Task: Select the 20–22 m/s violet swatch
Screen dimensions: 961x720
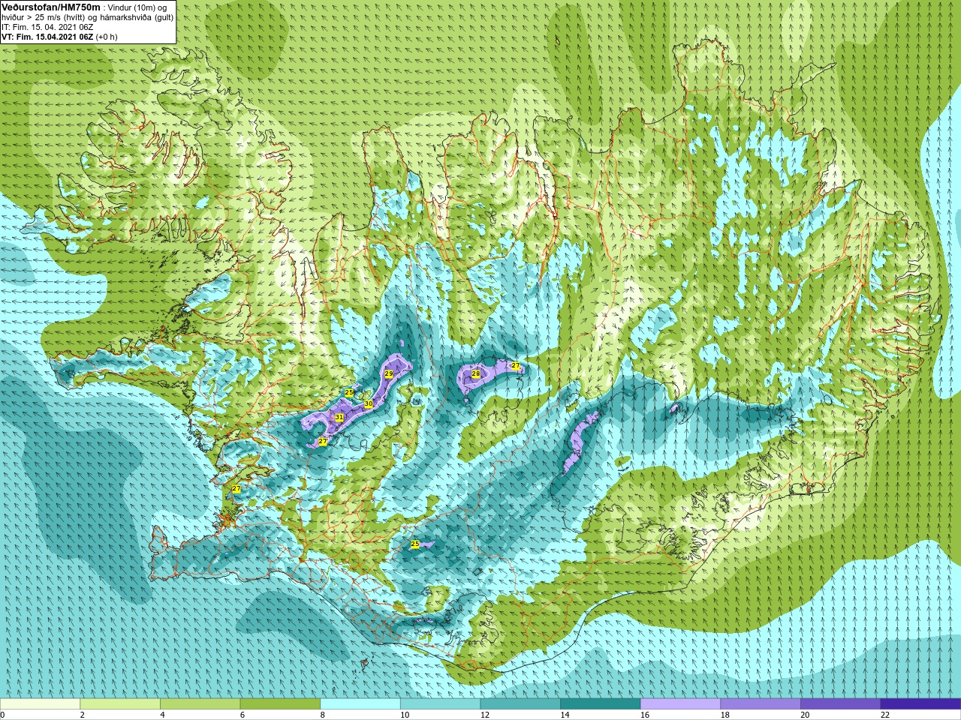Action: click(x=840, y=704)
